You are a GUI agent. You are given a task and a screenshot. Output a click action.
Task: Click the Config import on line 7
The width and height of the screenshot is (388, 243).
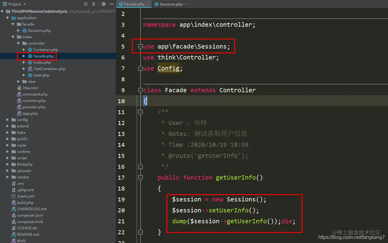click(169, 68)
